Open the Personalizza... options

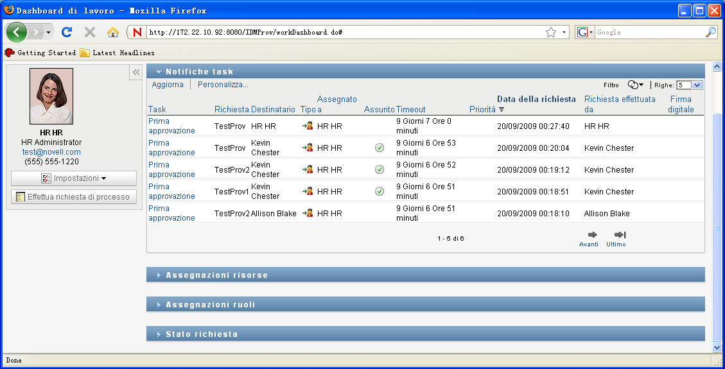pos(223,85)
